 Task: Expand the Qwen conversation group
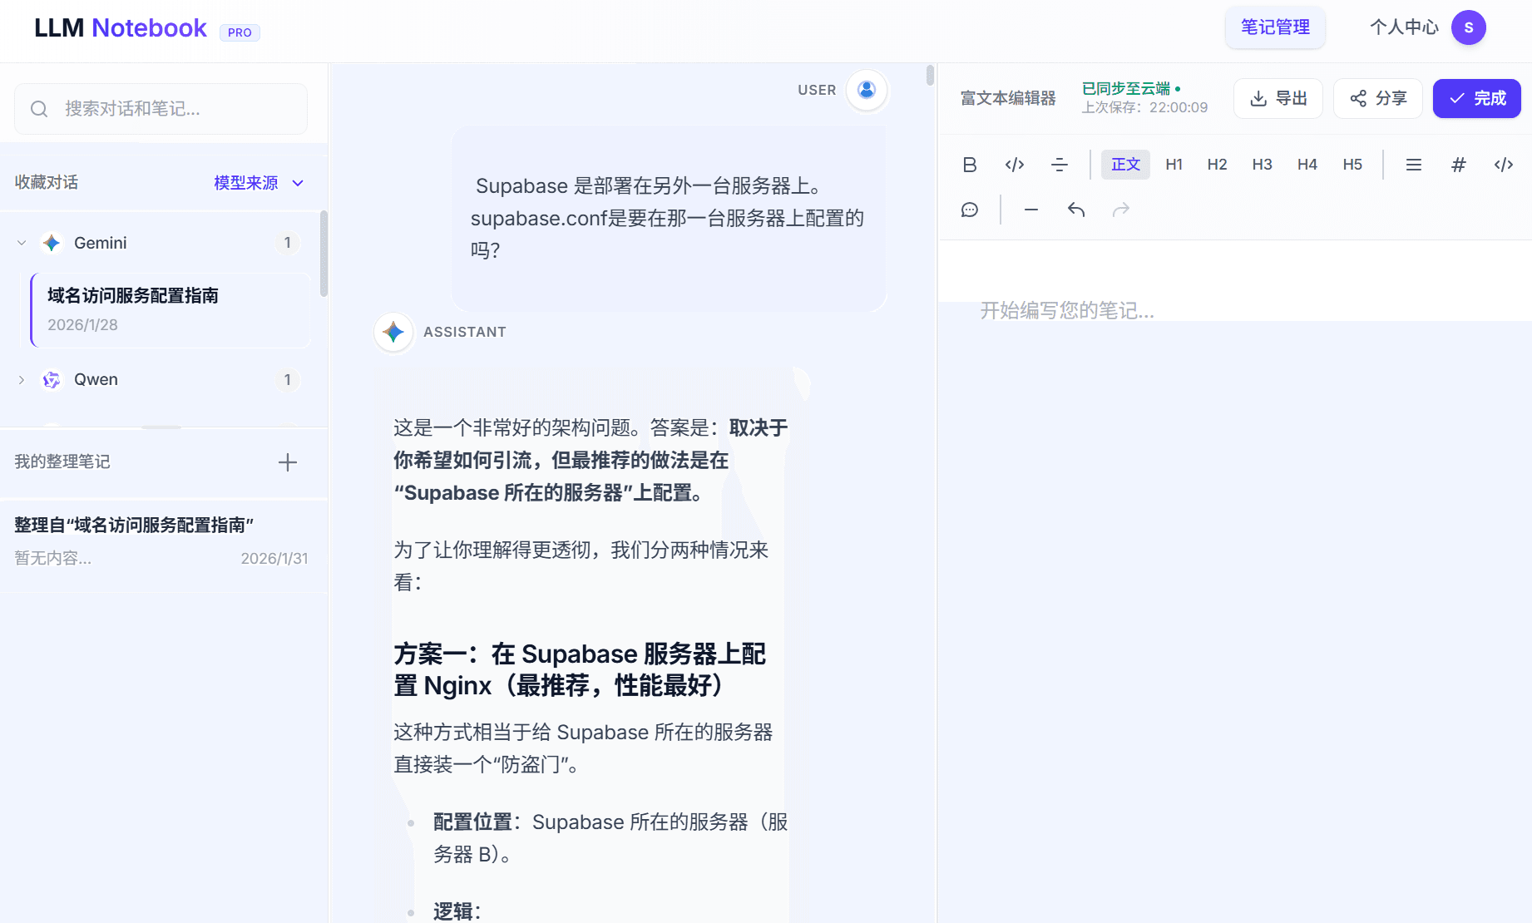click(x=21, y=379)
